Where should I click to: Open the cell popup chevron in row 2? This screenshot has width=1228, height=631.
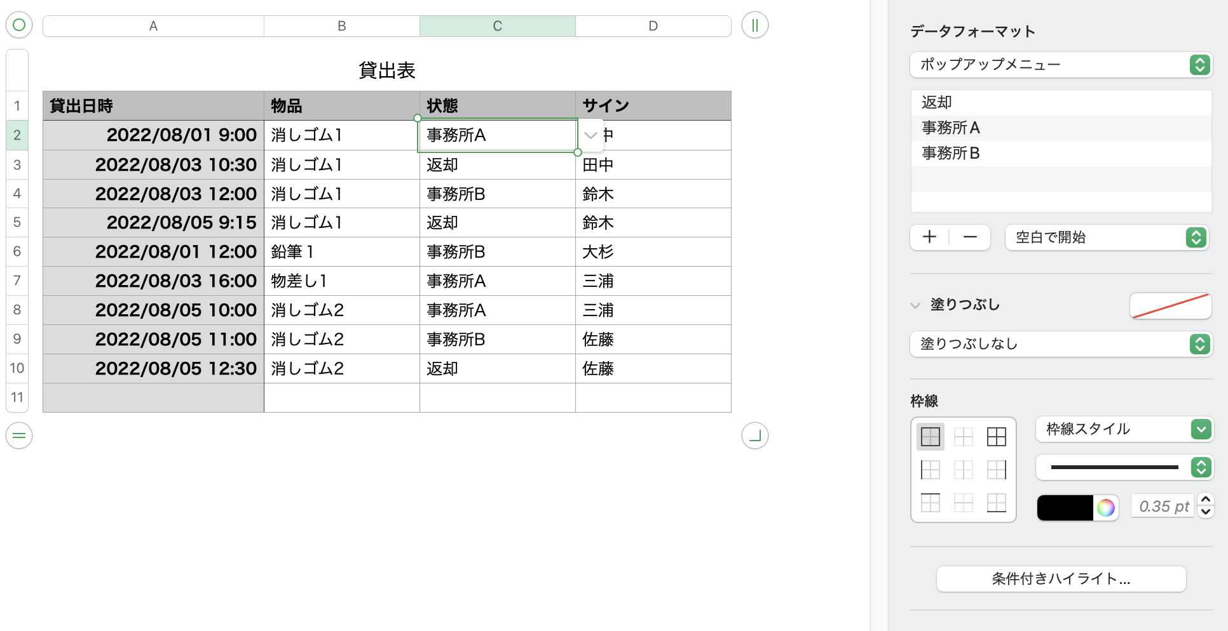(590, 135)
